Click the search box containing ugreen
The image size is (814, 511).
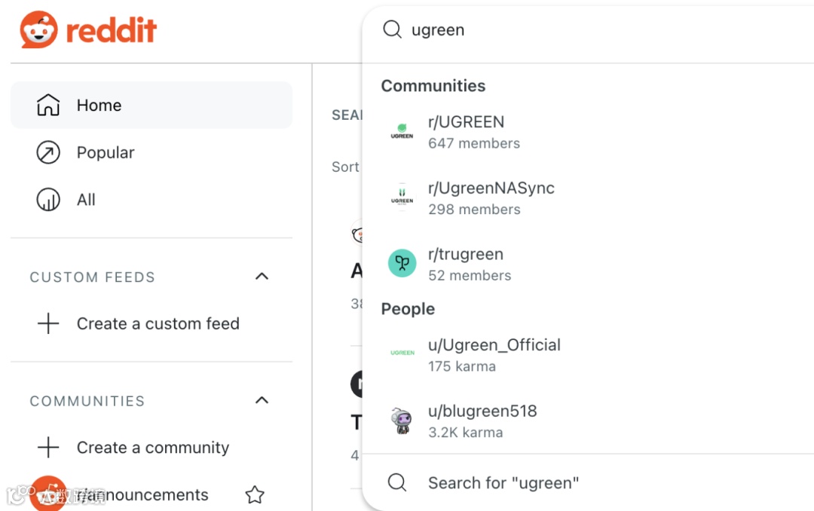click(x=588, y=30)
